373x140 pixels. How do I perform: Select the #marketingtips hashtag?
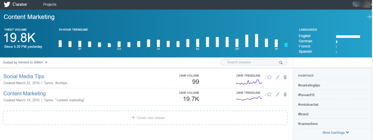[x=309, y=85]
